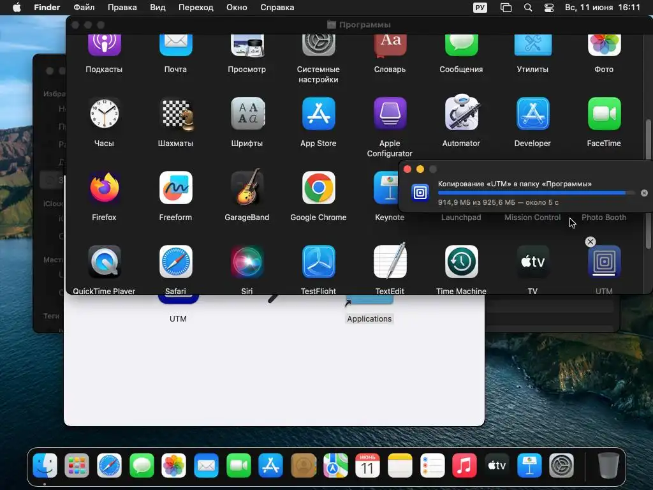The height and width of the screenshot is (490, 653).
Task: Select Apple Configurator app icon
Action: 390,114
